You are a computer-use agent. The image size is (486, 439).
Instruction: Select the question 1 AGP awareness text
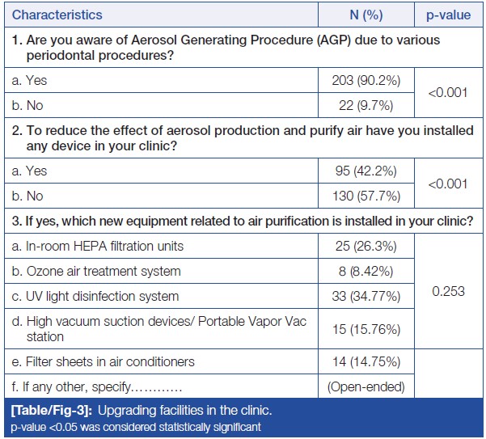(226, 46)
